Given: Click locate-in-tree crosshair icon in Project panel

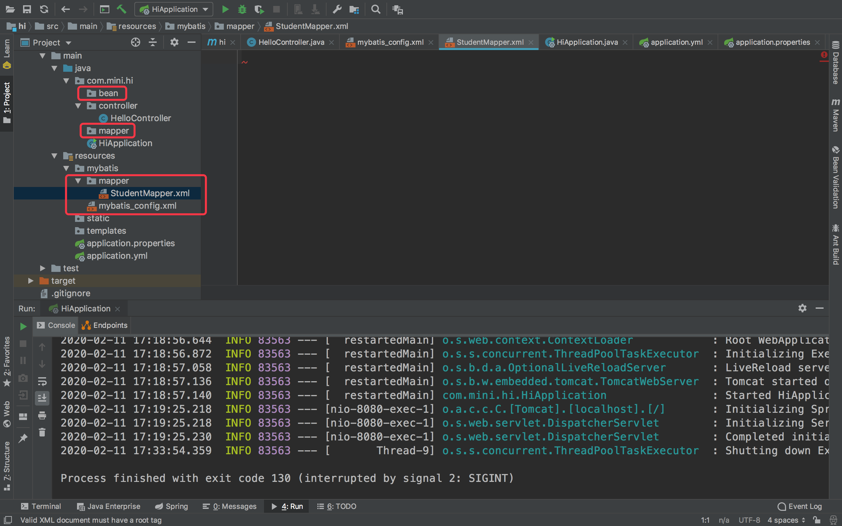Looking at the screenshot, I should [x=135, y=42].
